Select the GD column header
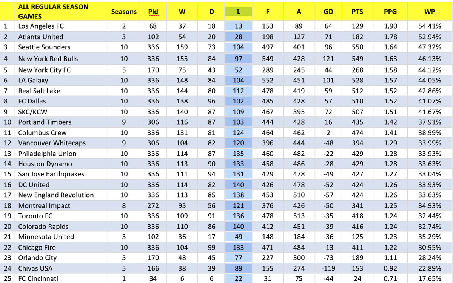Screen dimensions: 453x283 (328, 12)
